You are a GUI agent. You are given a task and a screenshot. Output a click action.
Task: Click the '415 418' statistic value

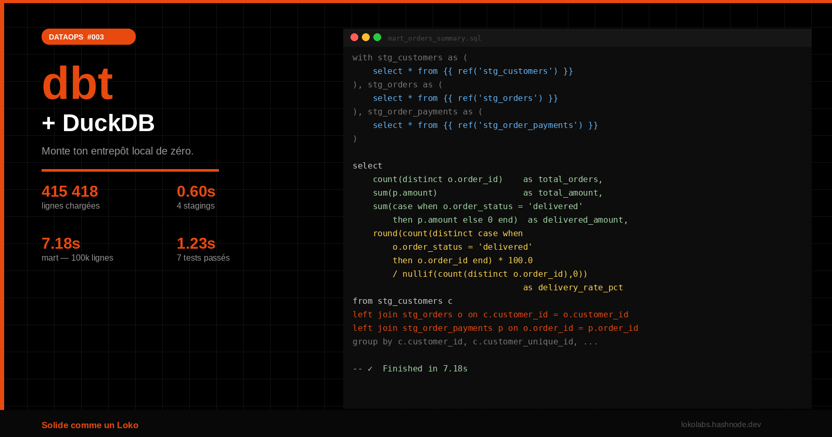pos(70,191)
